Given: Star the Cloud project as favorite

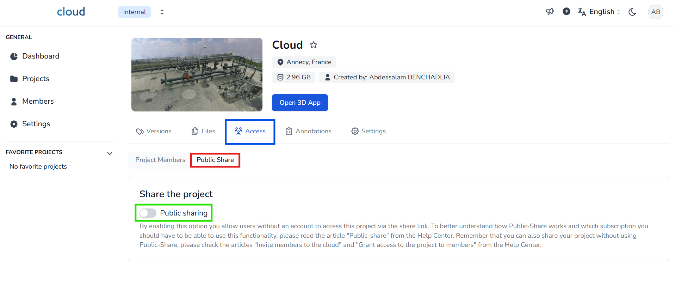Looking at the screenshot, I should tap(314, 45).
